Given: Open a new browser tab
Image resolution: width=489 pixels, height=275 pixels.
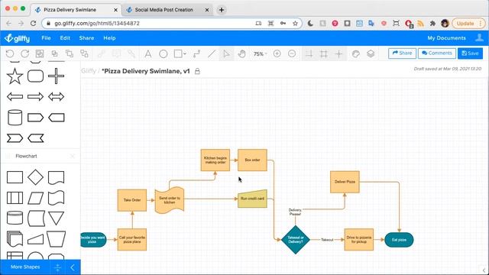Looking at the screenshot, I should pyautogui.click(x=222, y=10).
